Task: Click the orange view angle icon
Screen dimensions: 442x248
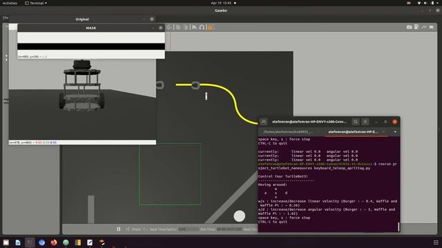Action: 210,28
